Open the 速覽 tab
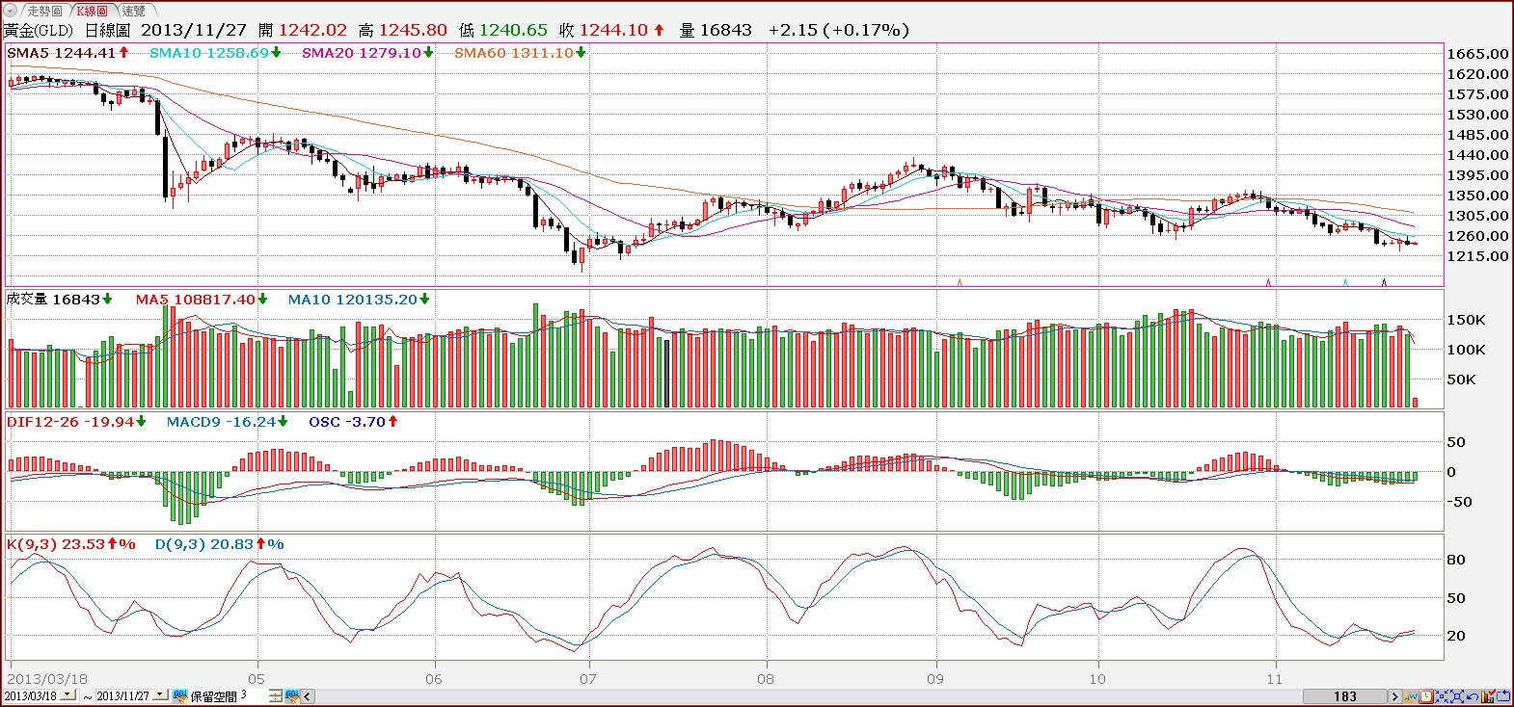Screen dimensions: 1514x707 click(134, 11)
